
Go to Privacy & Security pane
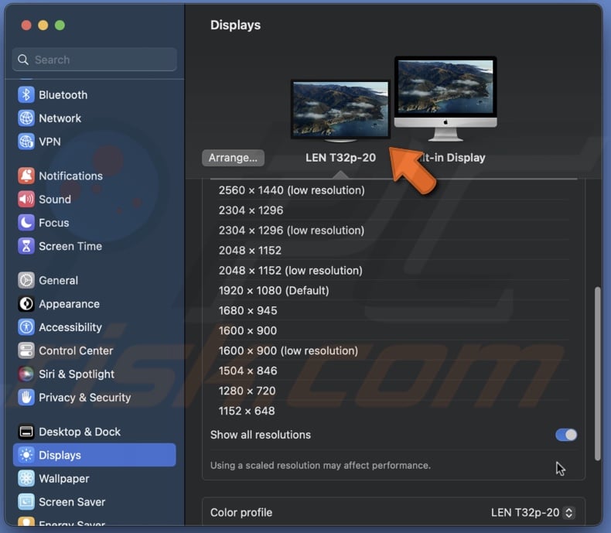(x=94, y=397)
